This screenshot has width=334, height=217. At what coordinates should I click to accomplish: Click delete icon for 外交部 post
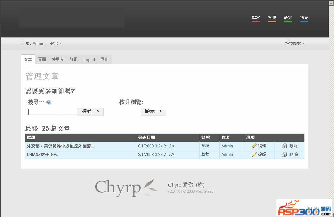[x=284, y=146]
